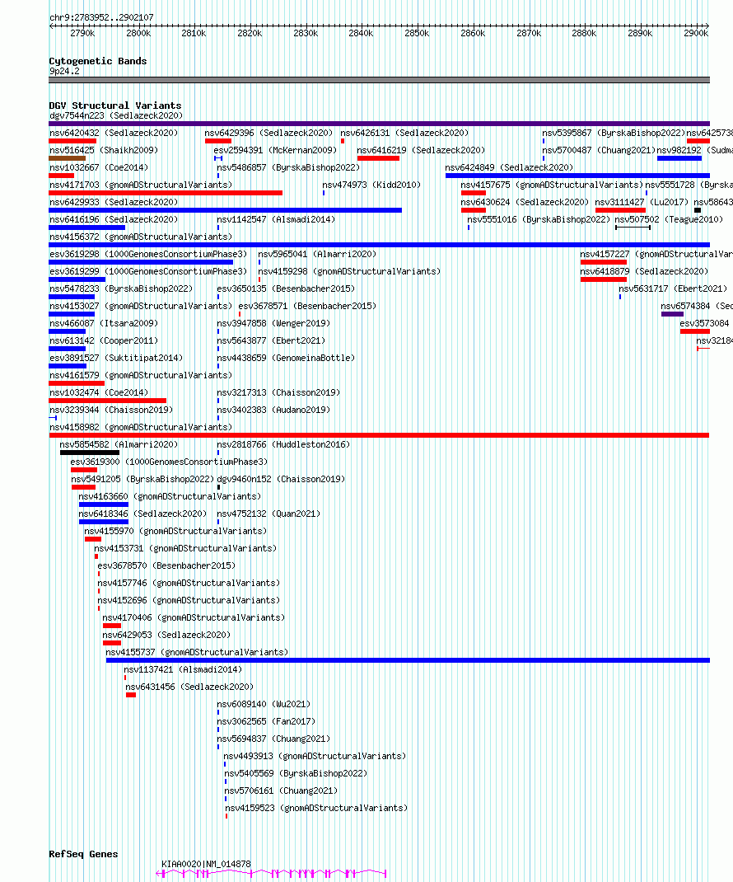Open nsv4157675 (gnomADStructuralVariants) variant
The height and width of the screenshot is (882, 733).
pos(552,185)
